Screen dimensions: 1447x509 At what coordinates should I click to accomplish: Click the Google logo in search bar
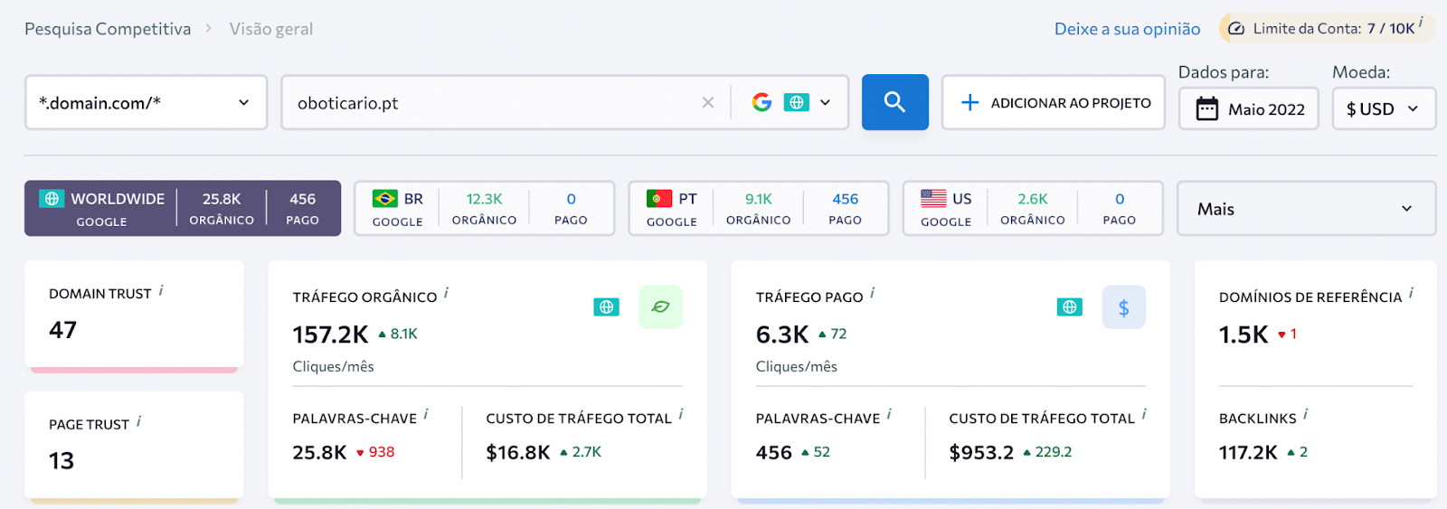tap(761, 102)
